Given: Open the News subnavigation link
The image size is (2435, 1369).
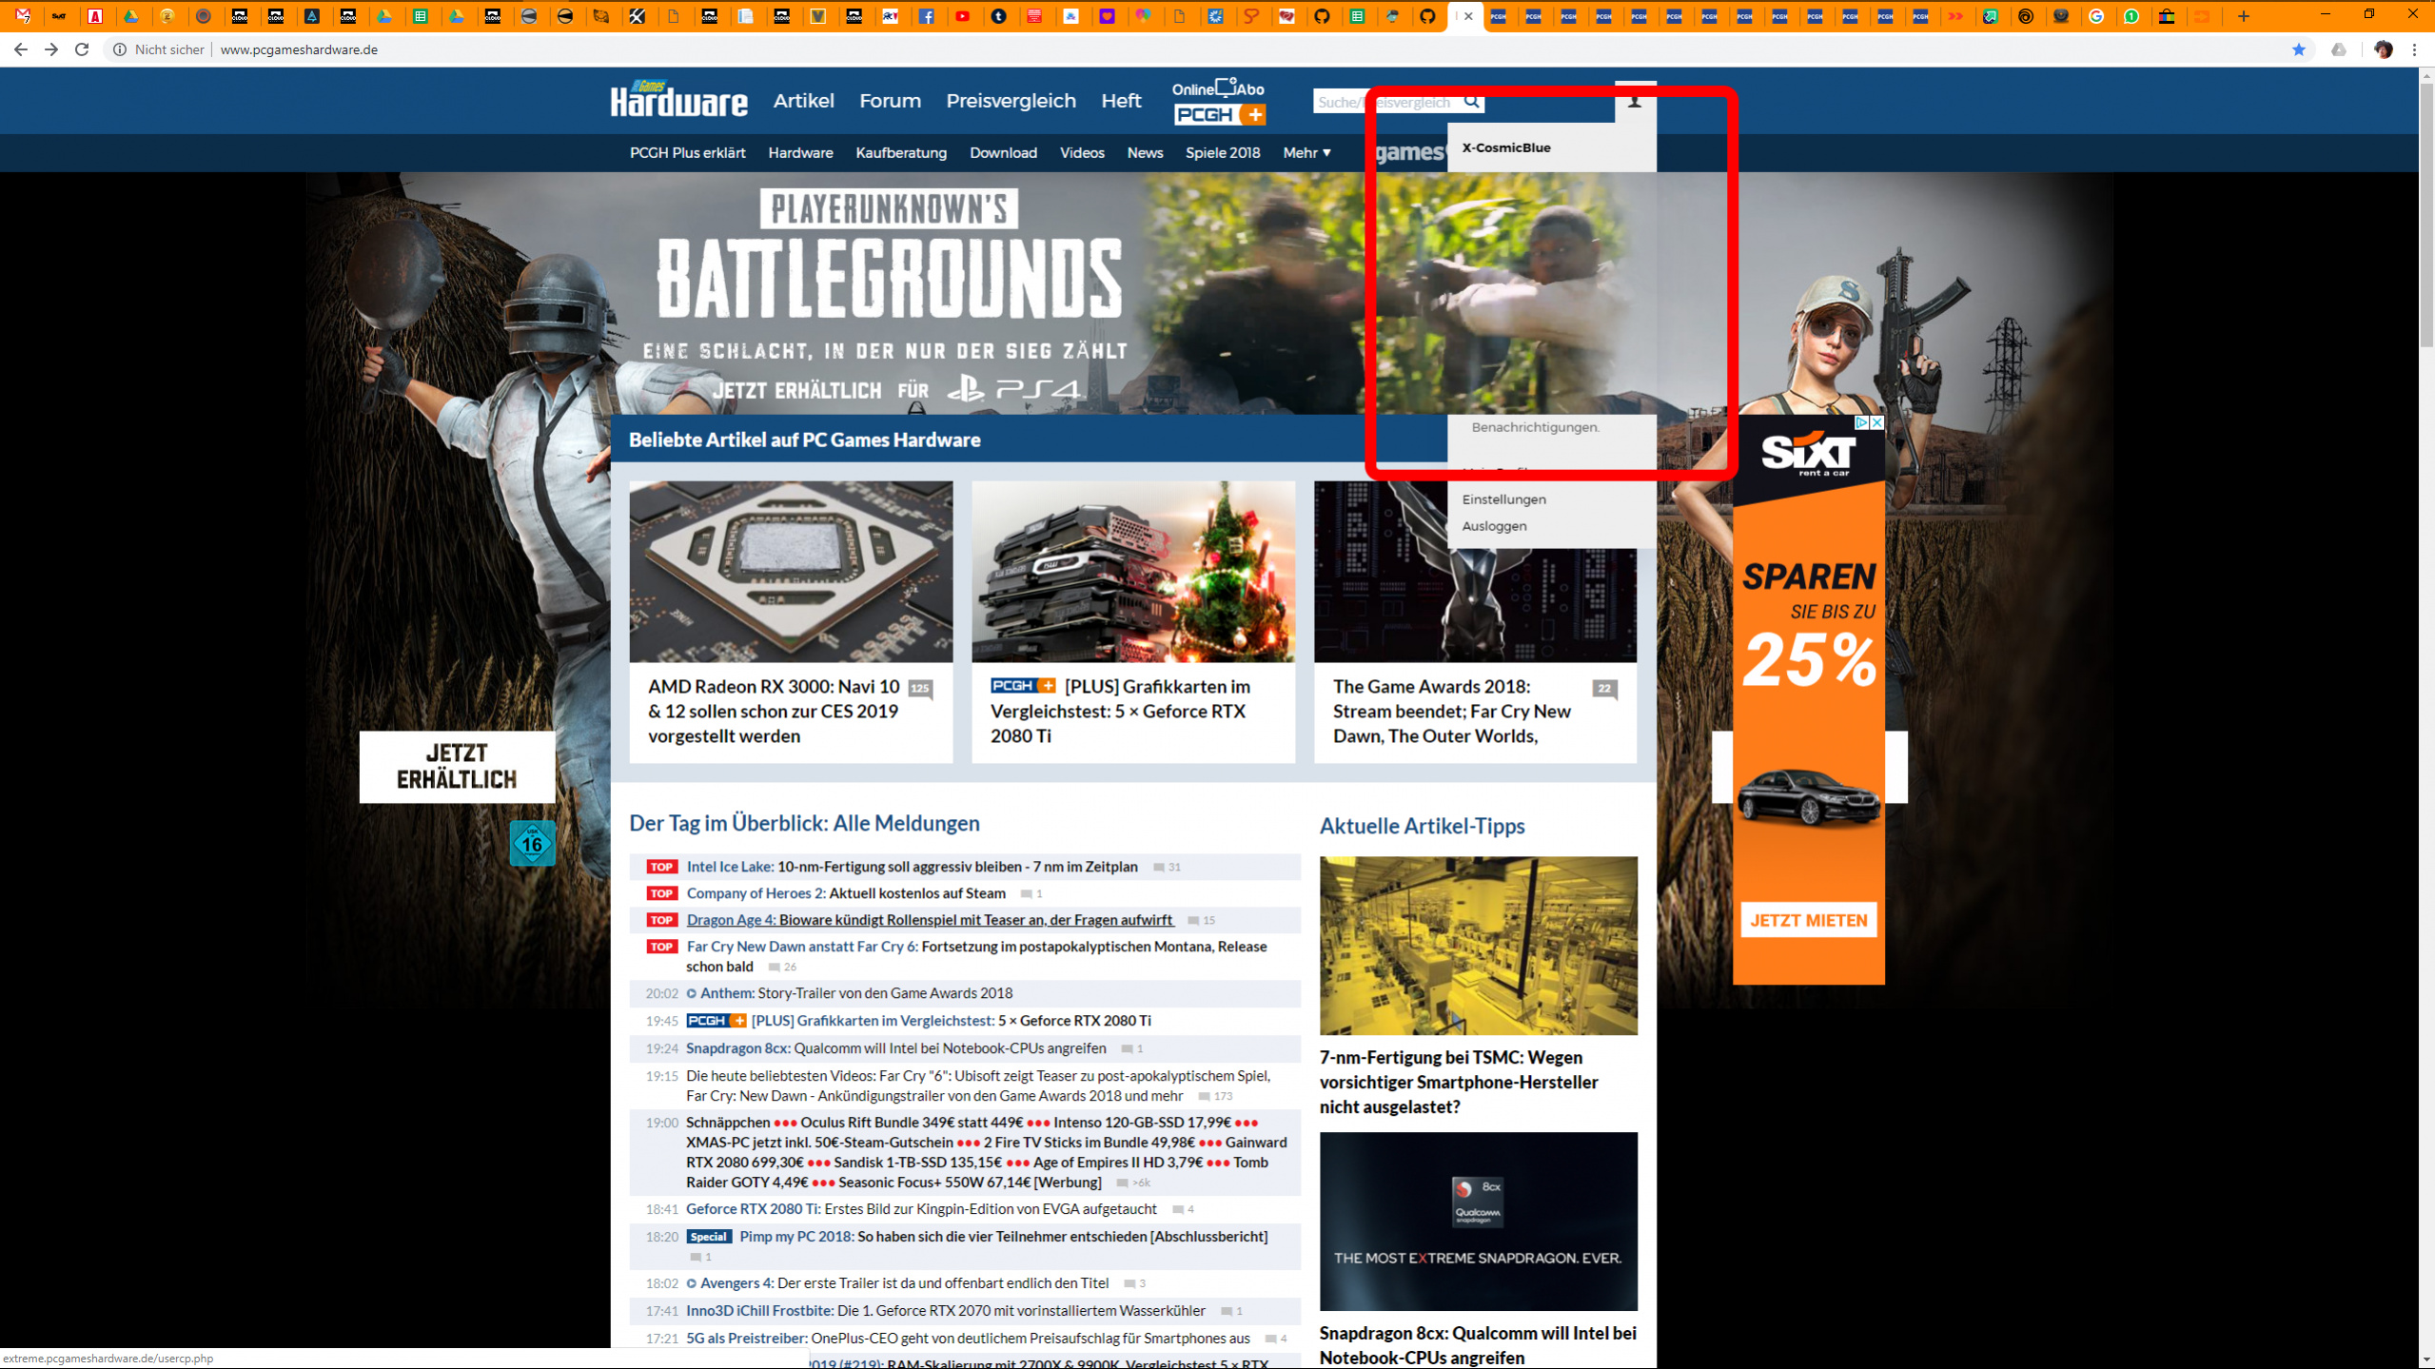Looking at the screenshot, I should coord(1145,152).
